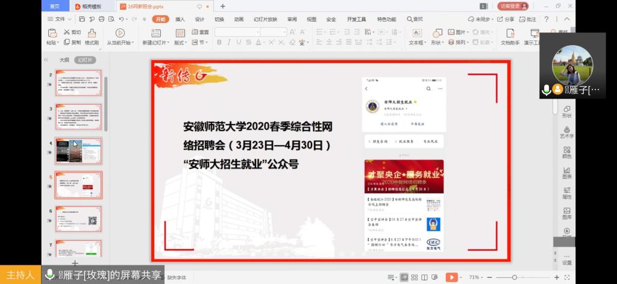Click the 访客登录 login button
This screenshot has height=284, width=617.
pos(513,6)
